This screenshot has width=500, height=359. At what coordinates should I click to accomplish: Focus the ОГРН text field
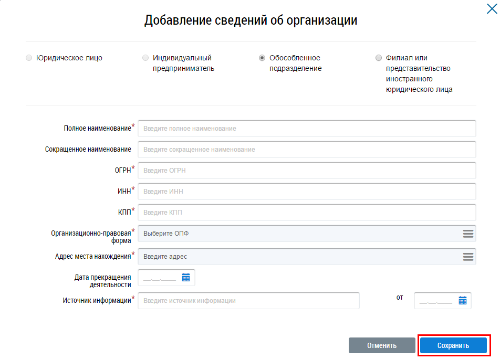[x=307, y=171]
